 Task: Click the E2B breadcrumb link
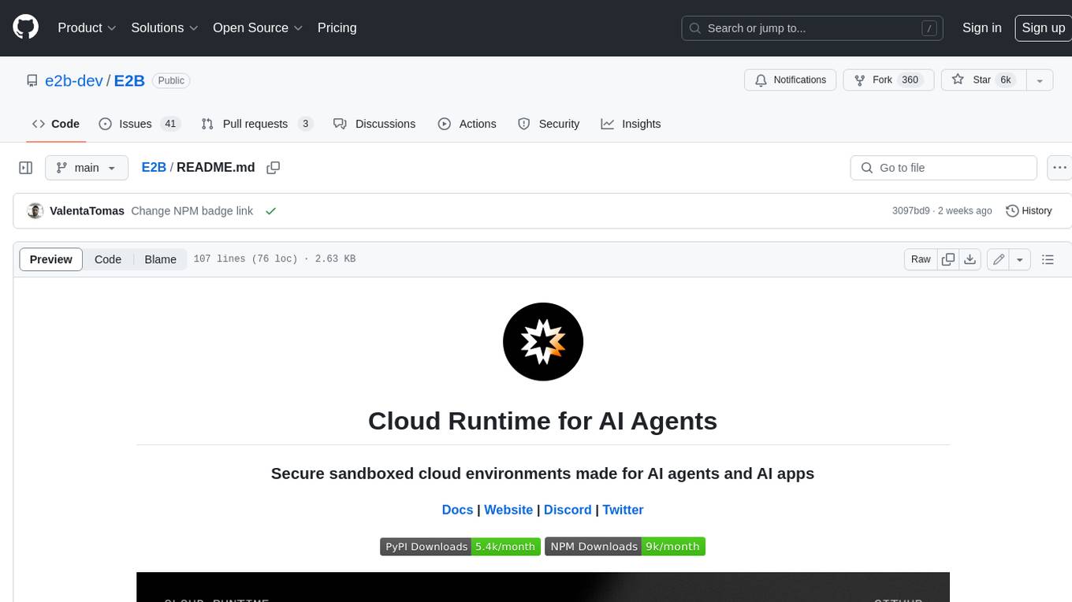tap(154, 168)
